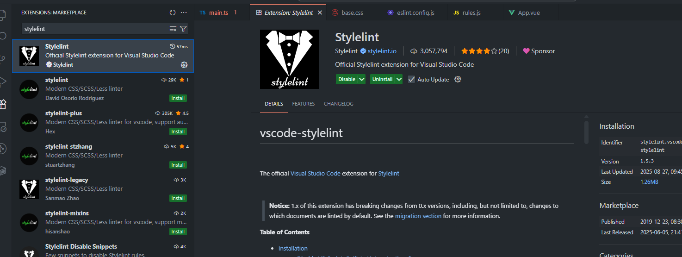682x257 pixels.
Task: Open the eslint.config.js tab
Action: [415, 13]
